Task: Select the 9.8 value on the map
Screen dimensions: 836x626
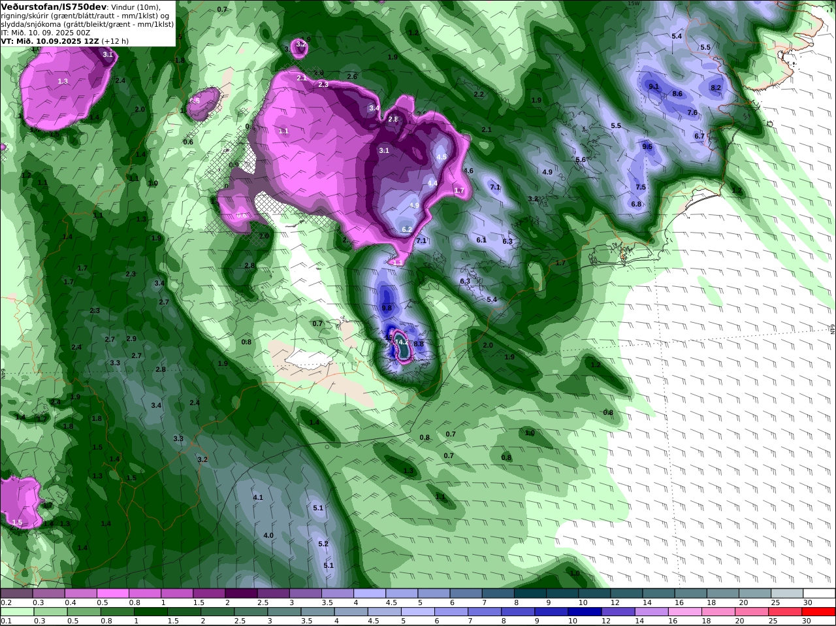Action: click(x=386, y=308)
